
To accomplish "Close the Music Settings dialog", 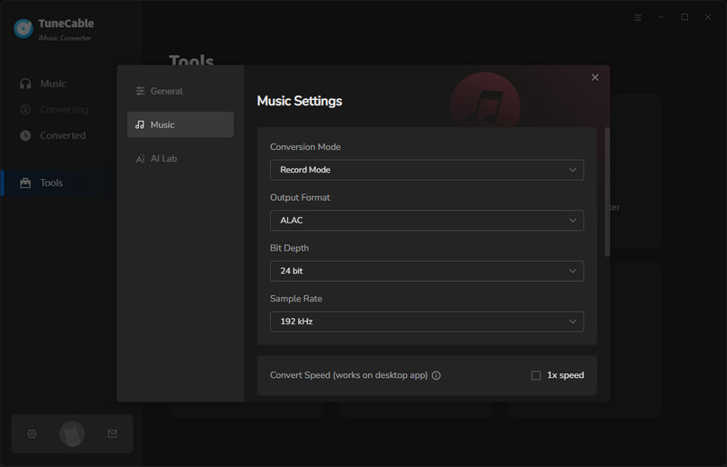I will tap(595, 77).
